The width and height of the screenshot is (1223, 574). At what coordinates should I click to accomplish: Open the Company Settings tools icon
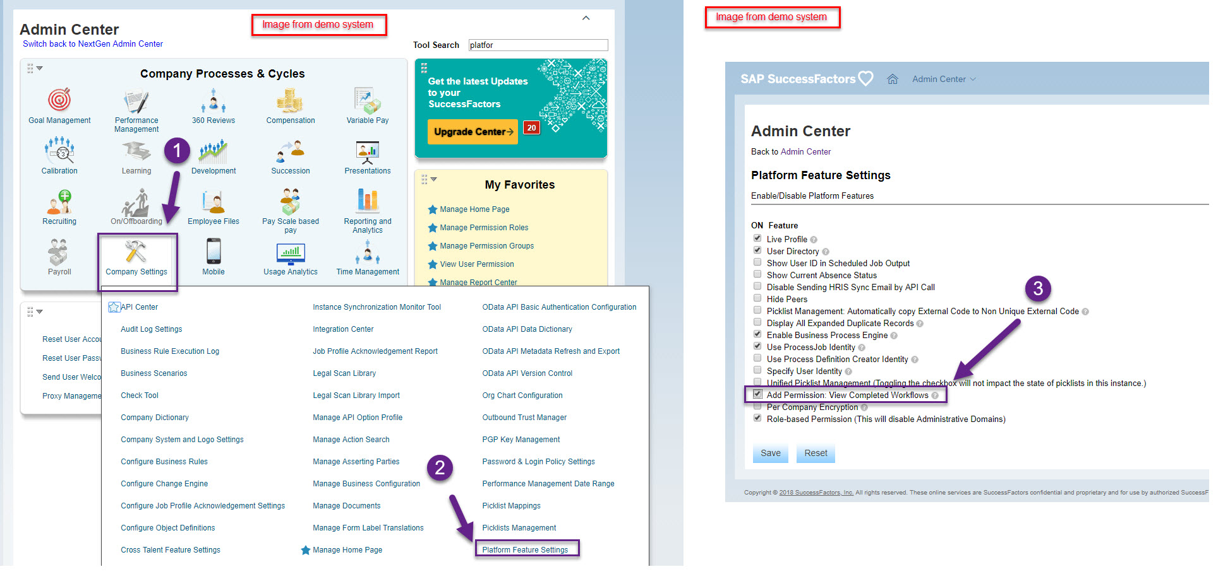pos(136,252)
